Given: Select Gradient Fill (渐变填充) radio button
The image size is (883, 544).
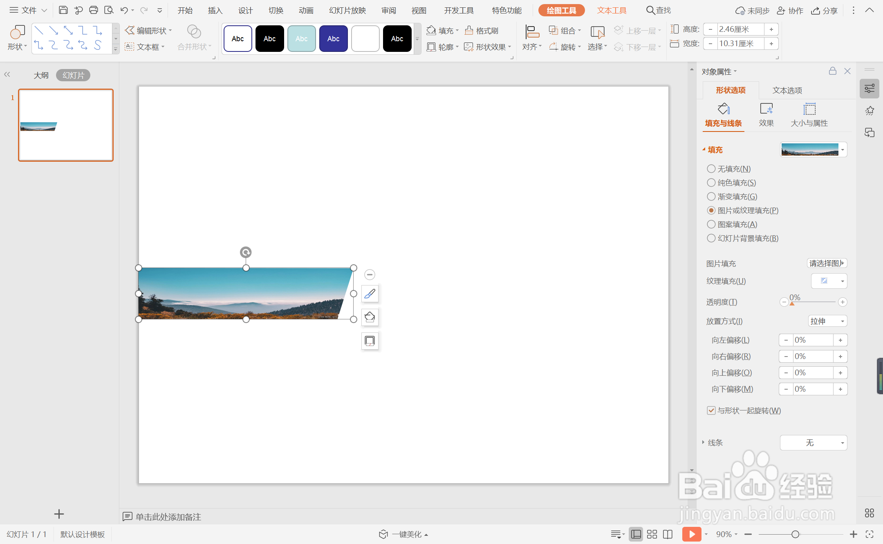Looking at the screenshot, I should coord(711,196).
